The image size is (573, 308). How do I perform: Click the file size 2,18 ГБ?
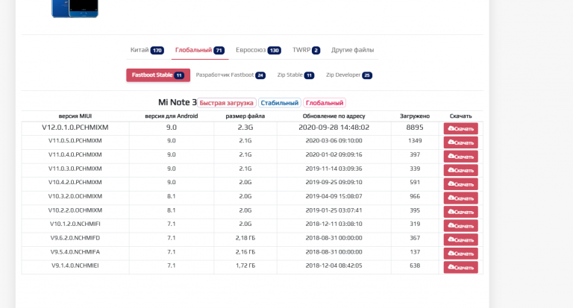point(245,238)
